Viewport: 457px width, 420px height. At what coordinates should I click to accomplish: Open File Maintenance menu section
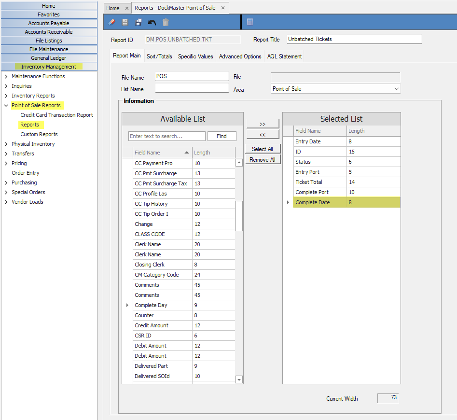(x=49, y=49)
